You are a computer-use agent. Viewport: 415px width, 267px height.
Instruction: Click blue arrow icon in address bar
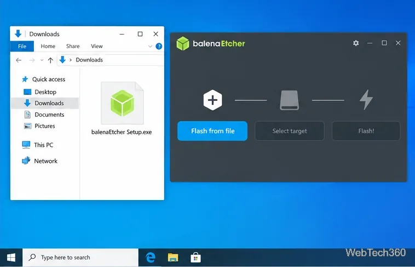[x=62, y=60]
